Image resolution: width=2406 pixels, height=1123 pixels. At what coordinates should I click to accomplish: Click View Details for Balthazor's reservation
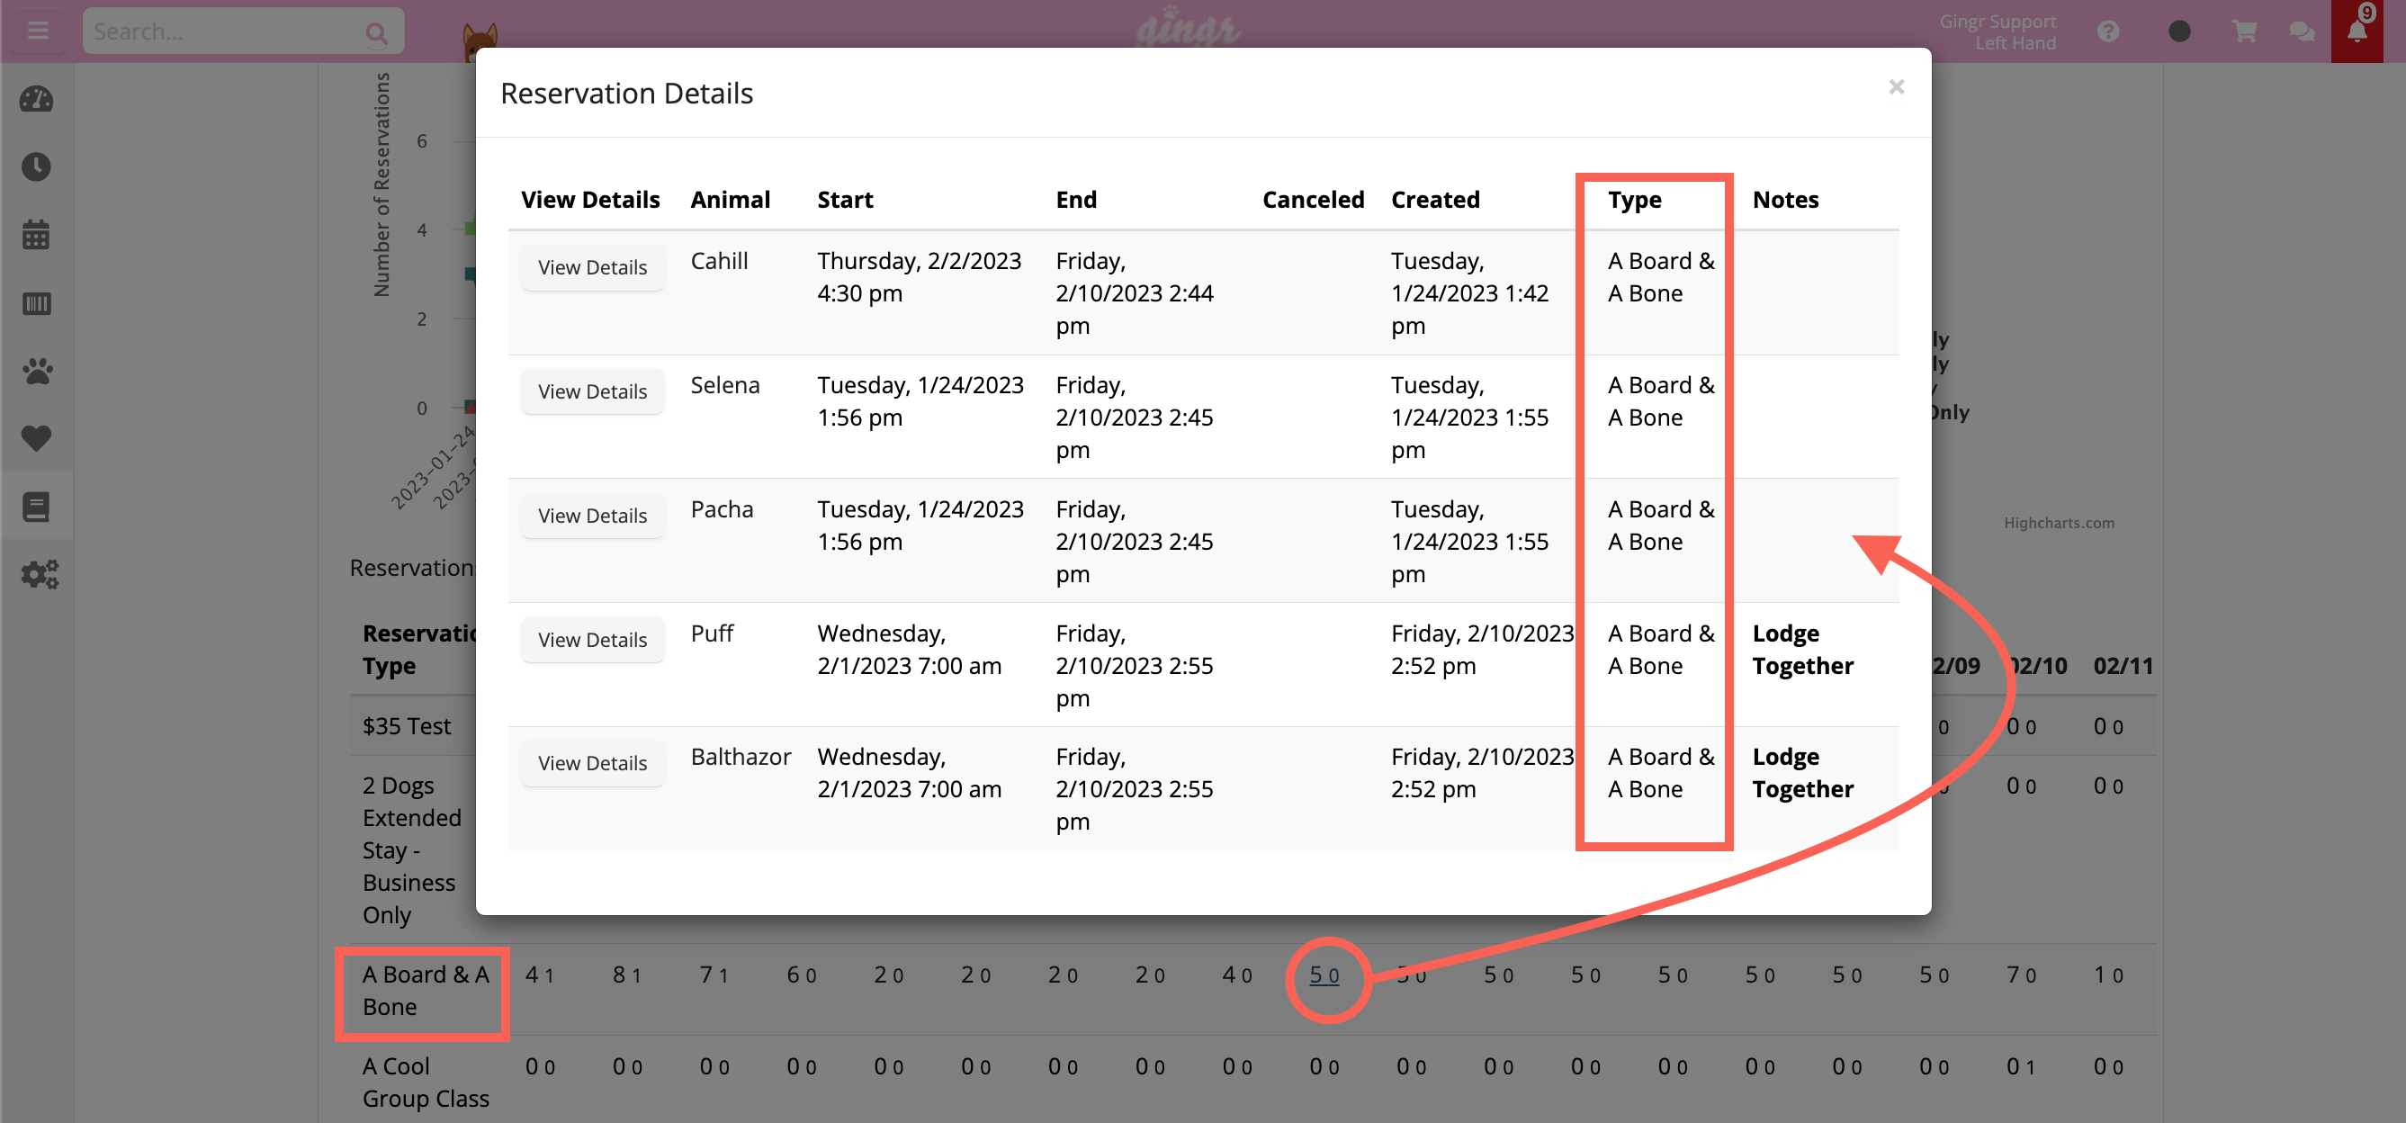pyautogui.click(x=592, y=763)
